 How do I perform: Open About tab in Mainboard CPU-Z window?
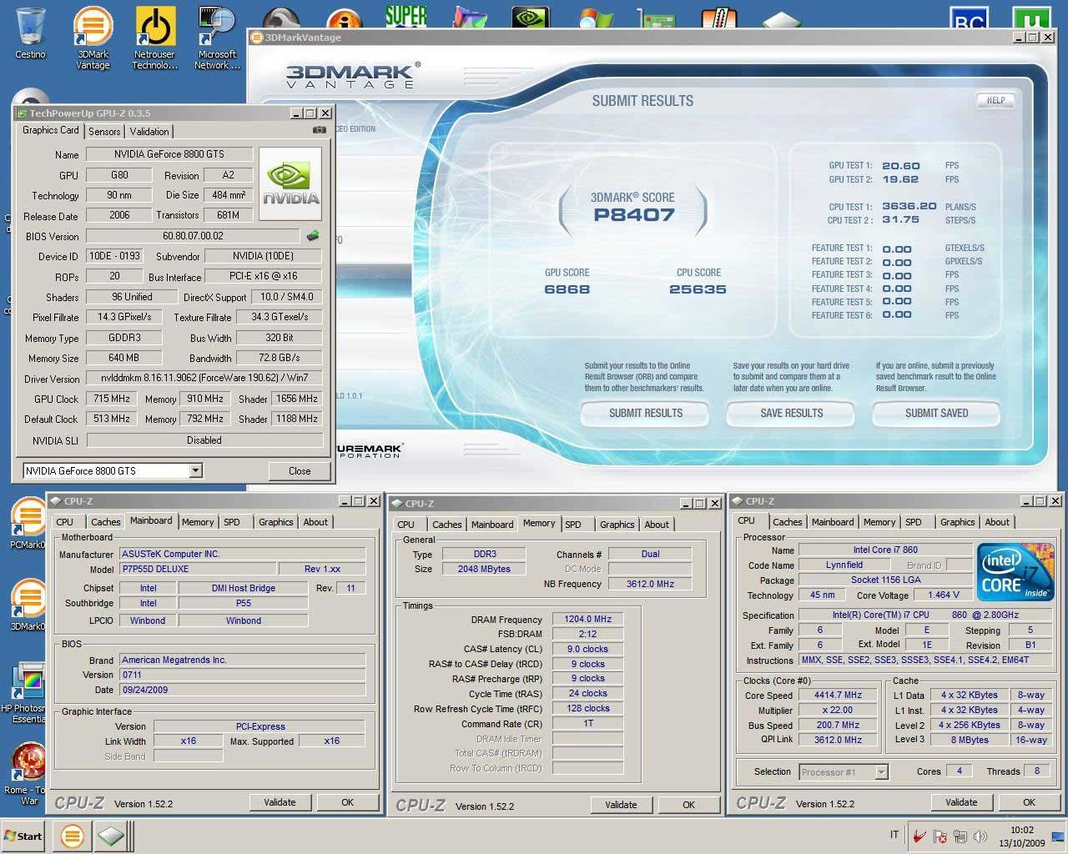(x=315, y=522)
